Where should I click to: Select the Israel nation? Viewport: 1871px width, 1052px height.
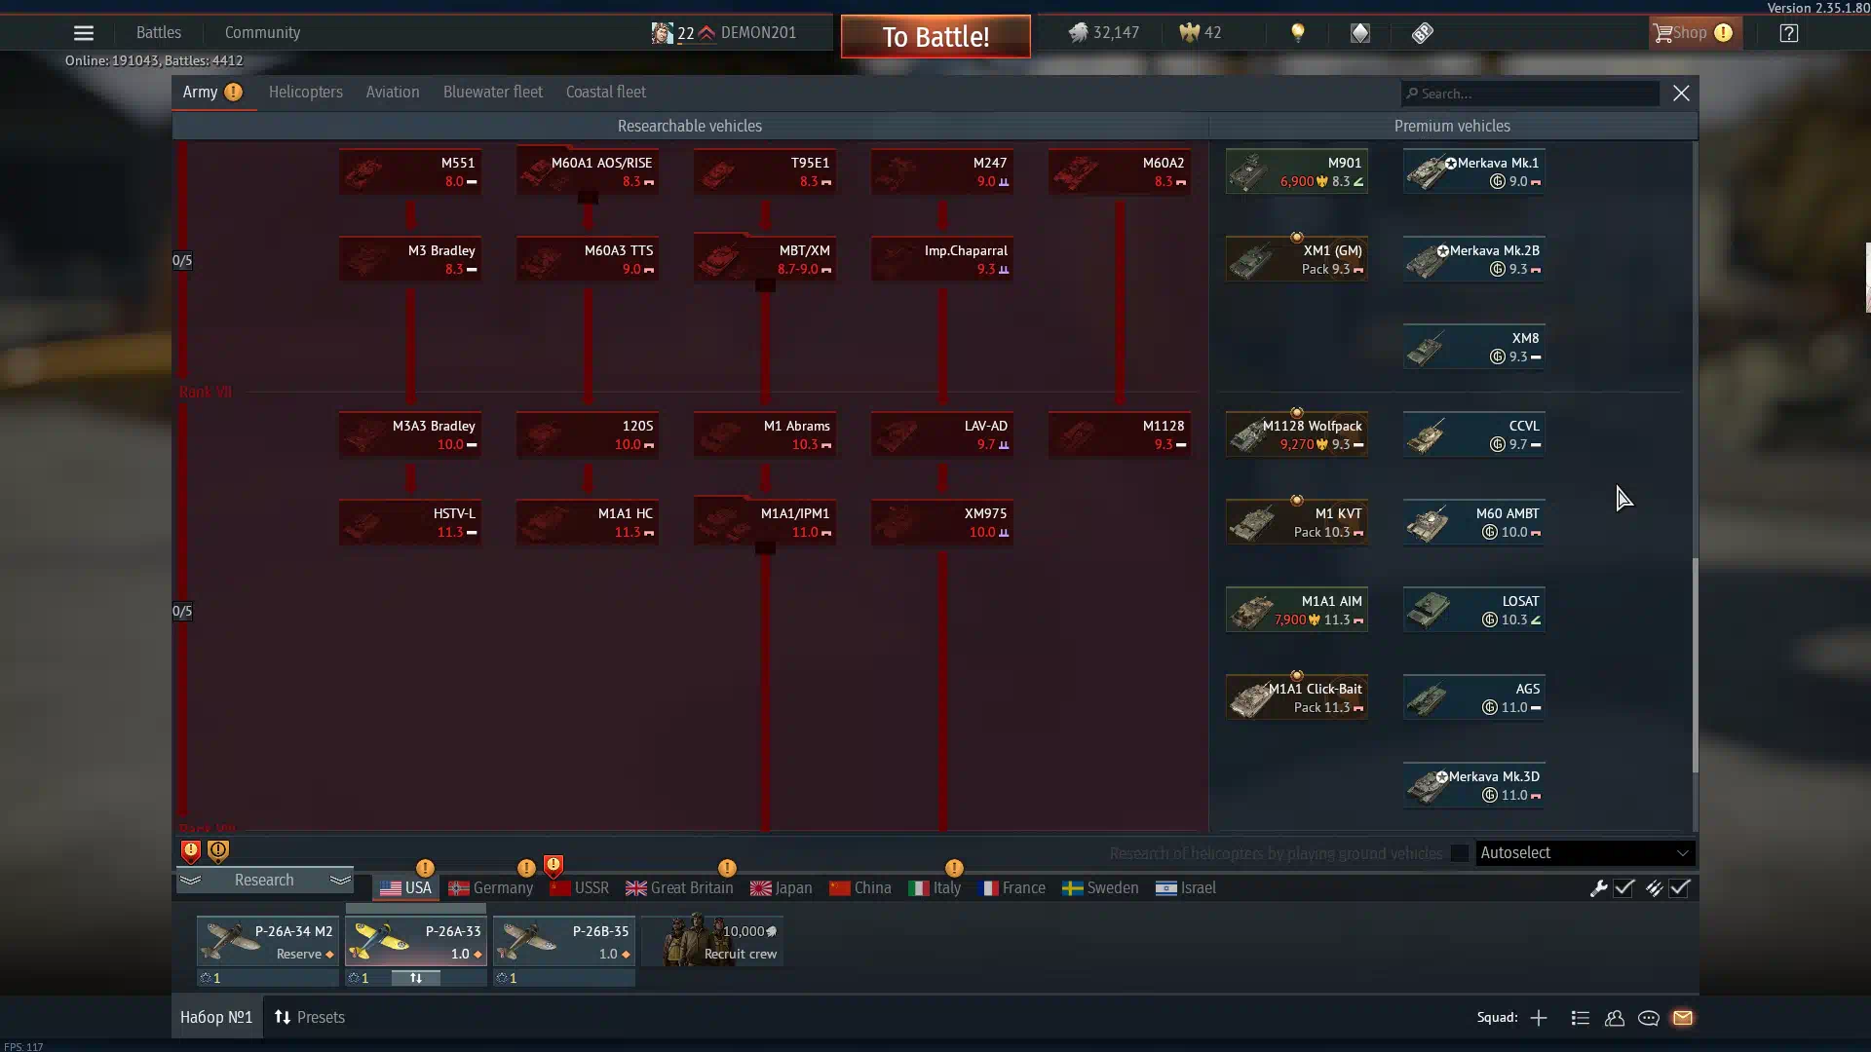[x=1186, y=888]
